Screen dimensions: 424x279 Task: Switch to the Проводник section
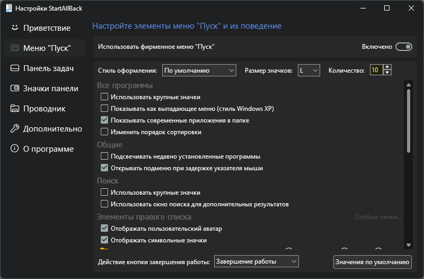coord(45,109)
